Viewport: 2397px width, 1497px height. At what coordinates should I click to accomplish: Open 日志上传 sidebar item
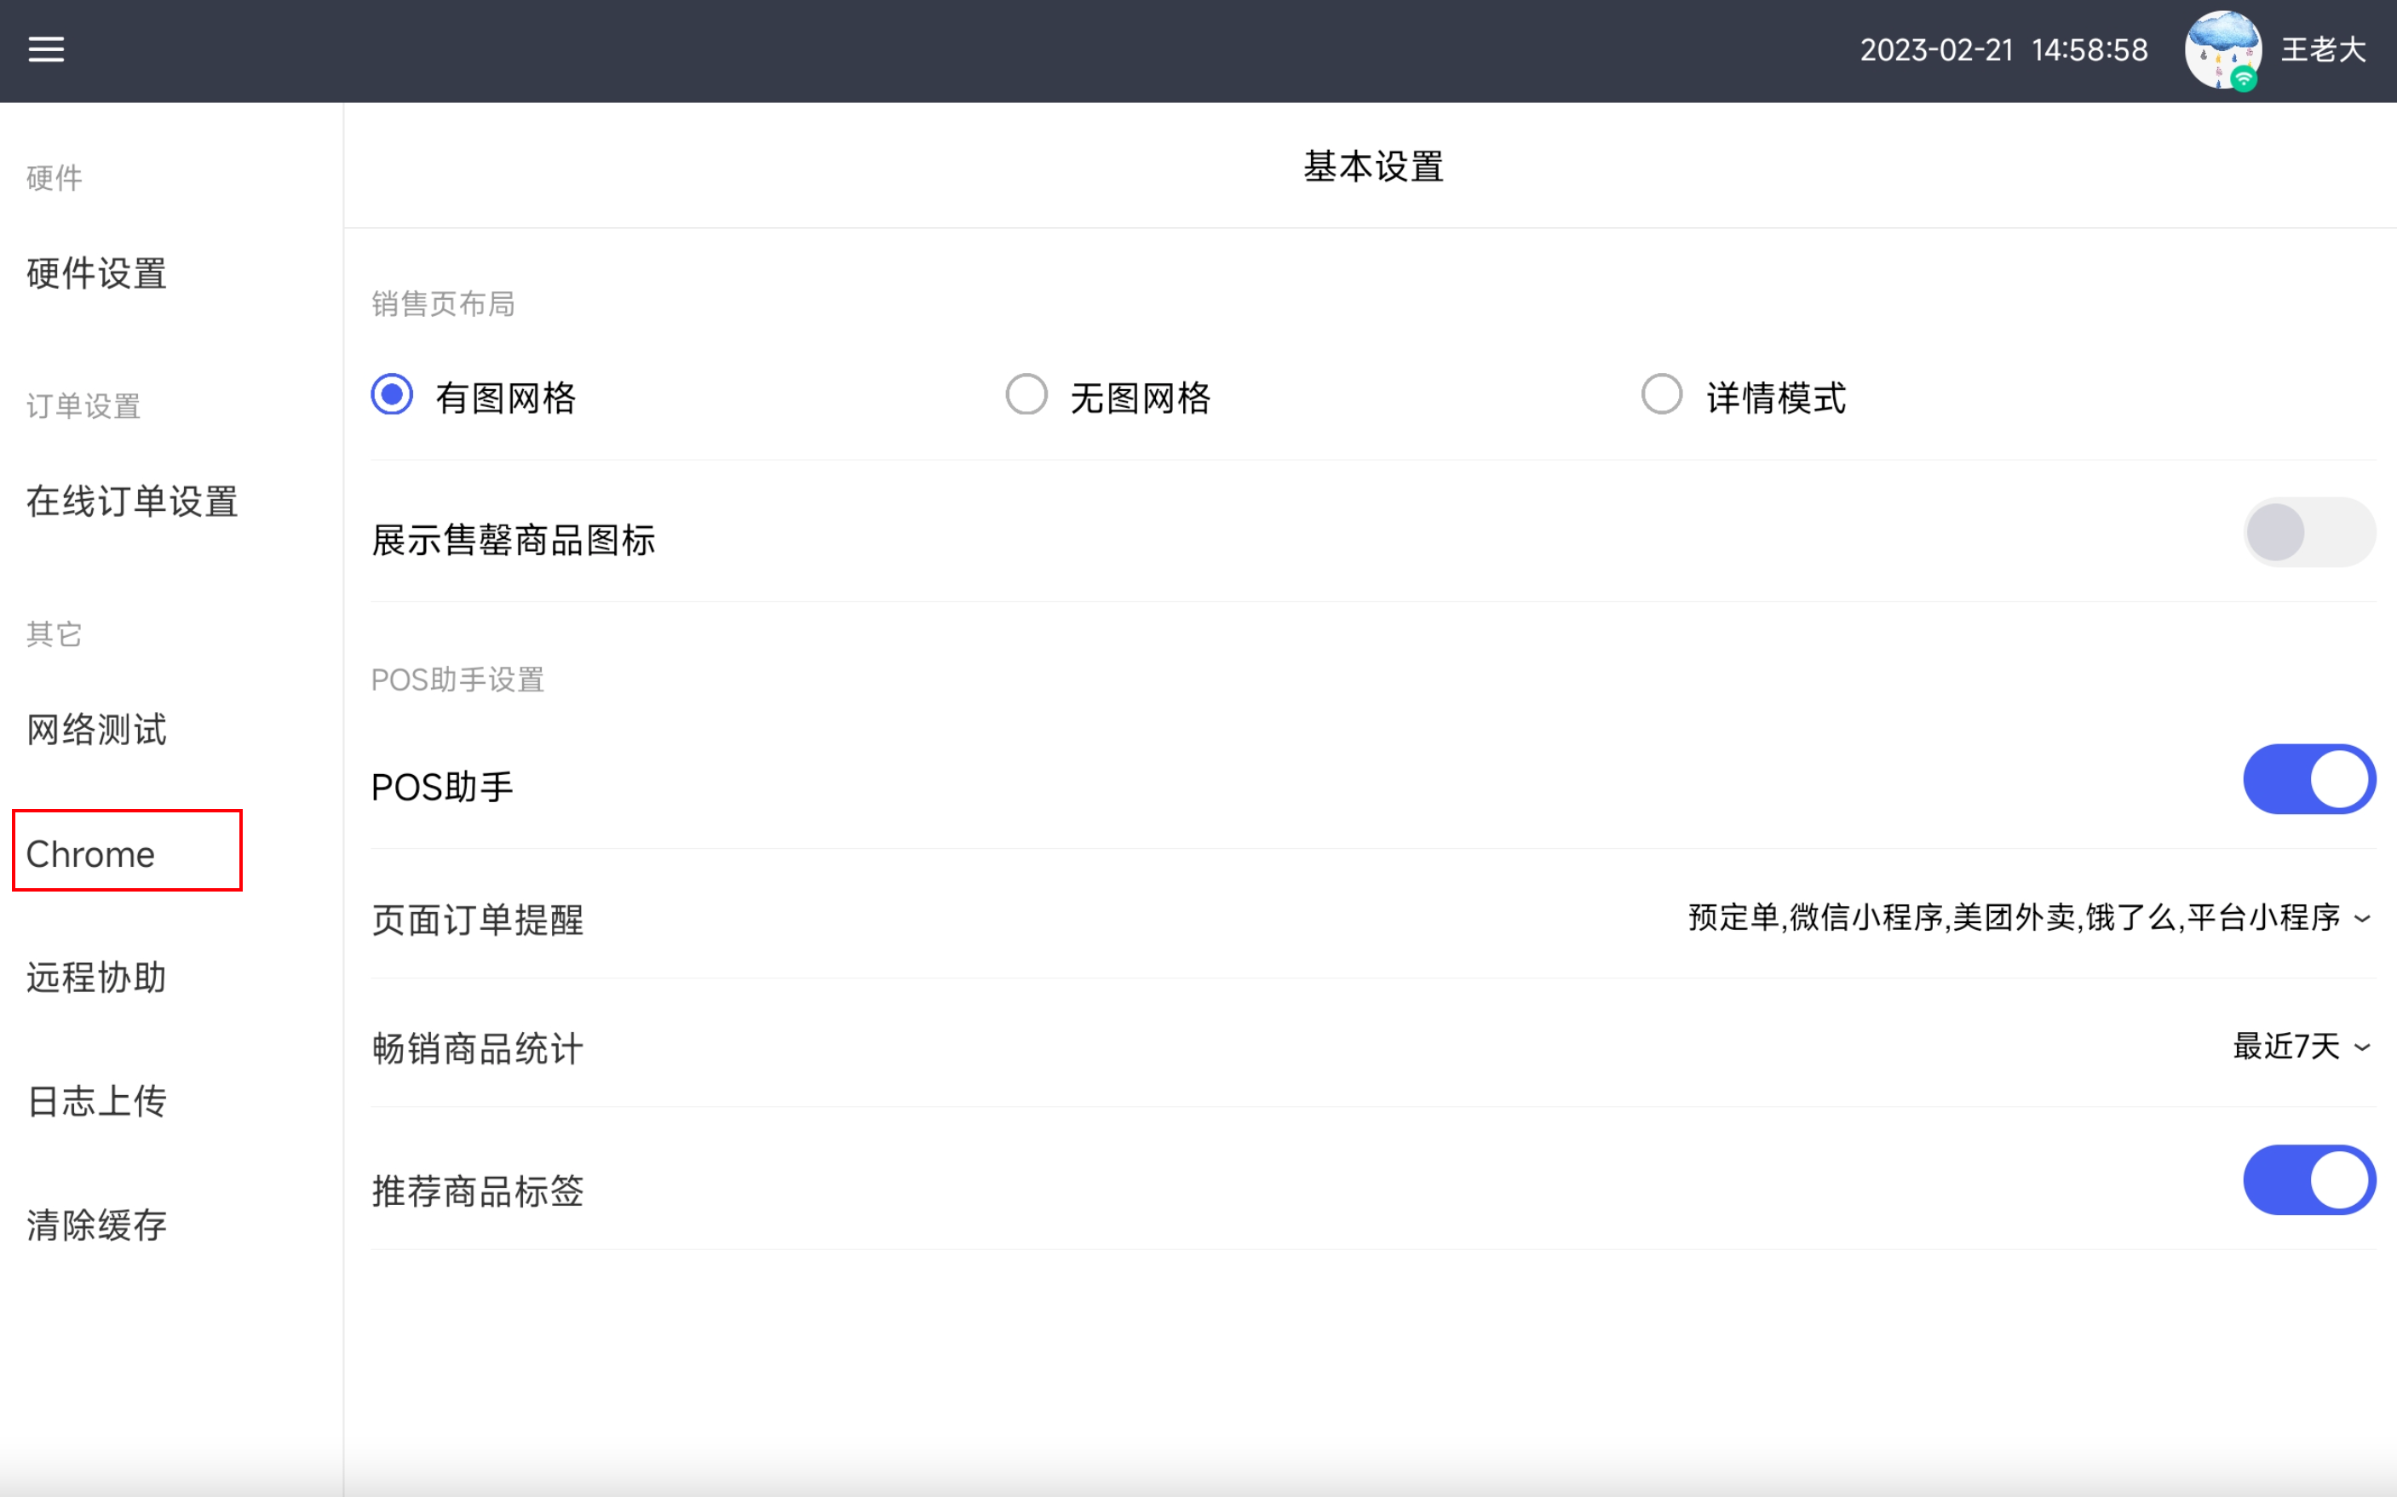click(97, 1101)
